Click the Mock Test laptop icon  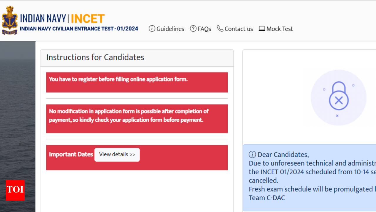(x=262, y=29)
